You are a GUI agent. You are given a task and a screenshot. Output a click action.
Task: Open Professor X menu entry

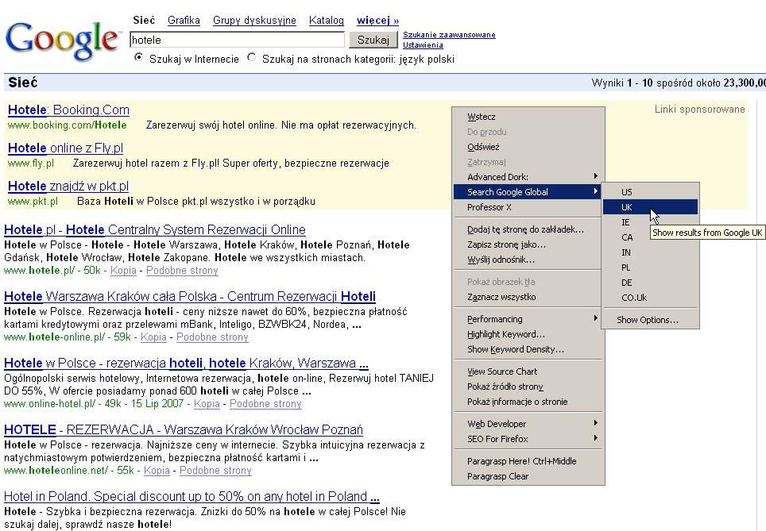[528, 207]
